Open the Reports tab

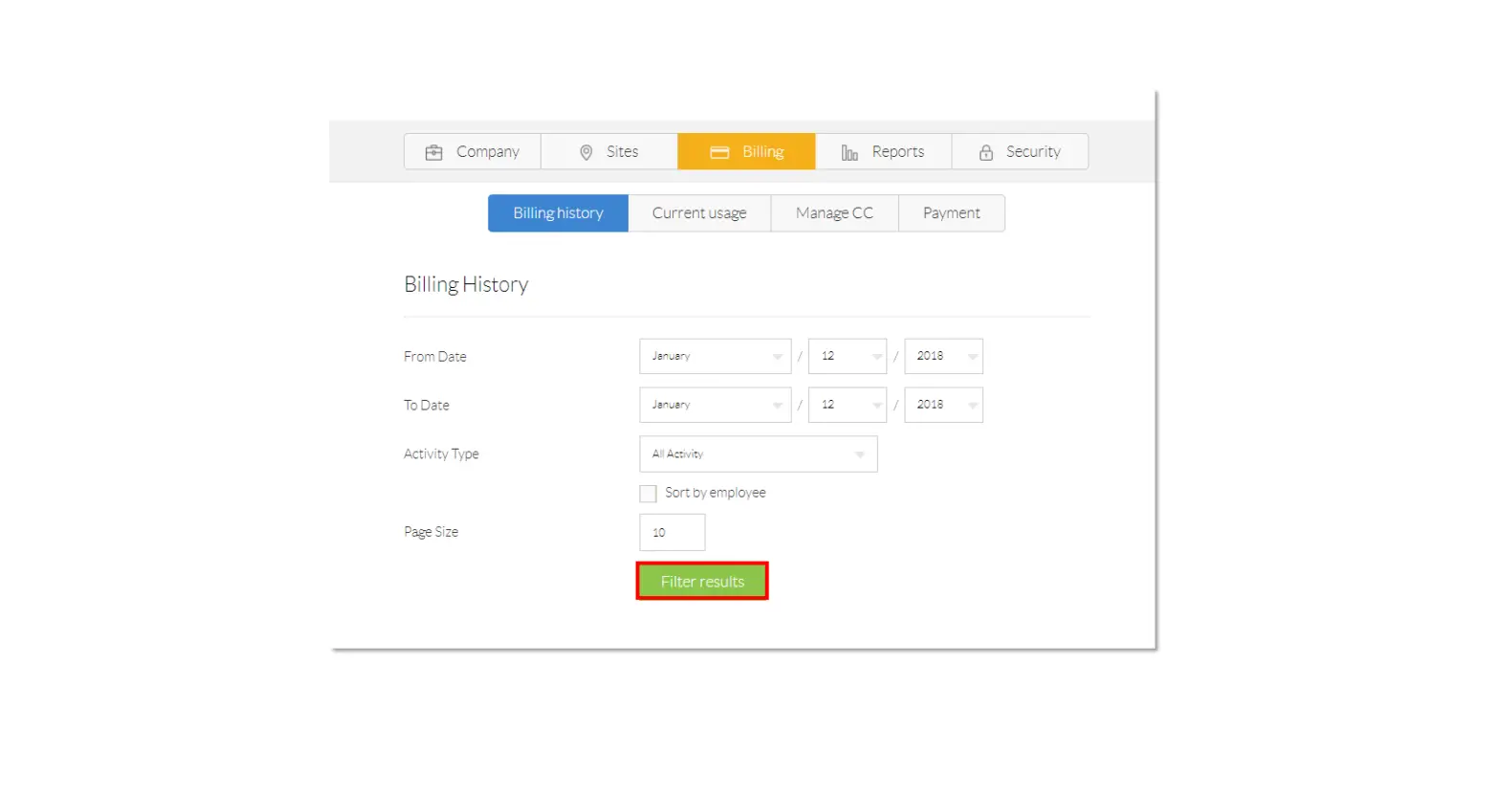883,151
